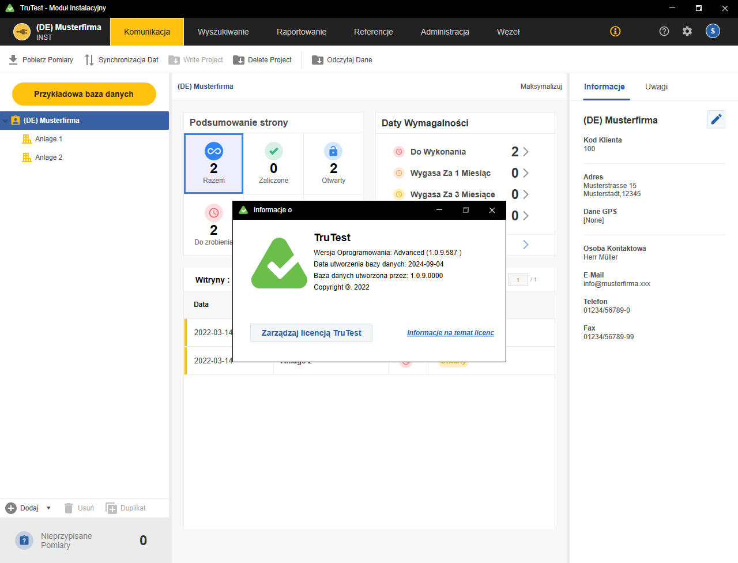Expand the Wygasa Za 3 Miesiące chevron
Screen dimensions: 738x563
[x=526, y=194]
